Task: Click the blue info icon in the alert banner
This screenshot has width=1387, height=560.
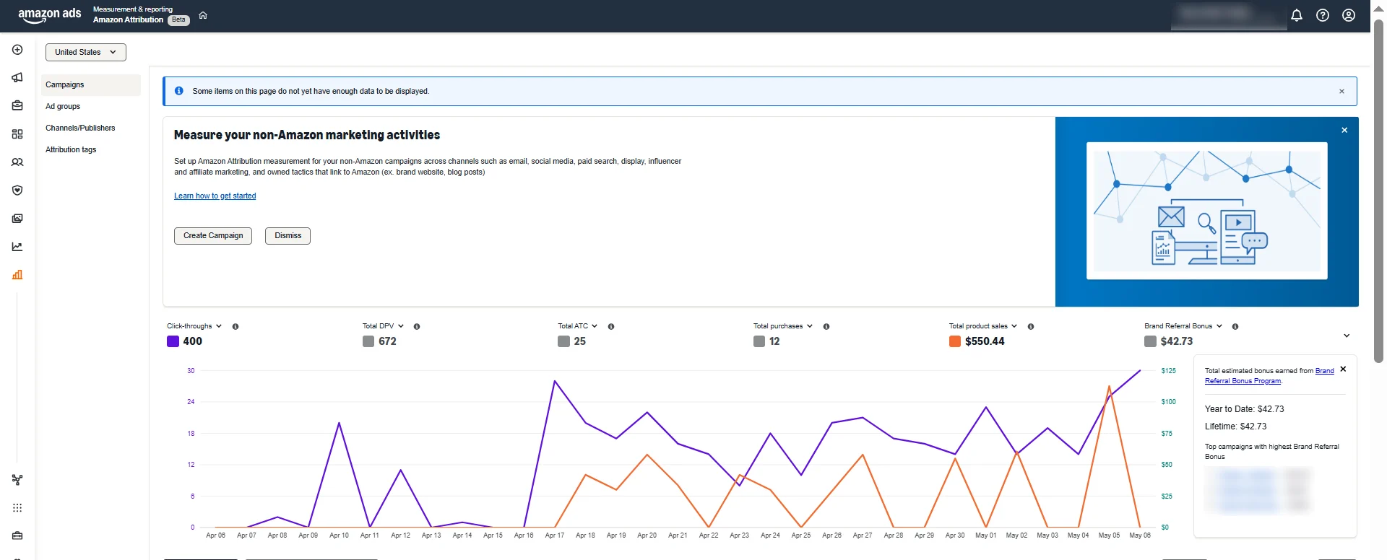Action: pyautogui.click(x=179, y=91)
